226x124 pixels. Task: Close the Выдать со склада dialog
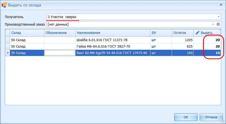[221, 5]
